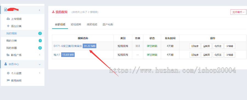Click the count badge 2 beside 我的视频
The image size is (247, 100).
pos(40,33)
